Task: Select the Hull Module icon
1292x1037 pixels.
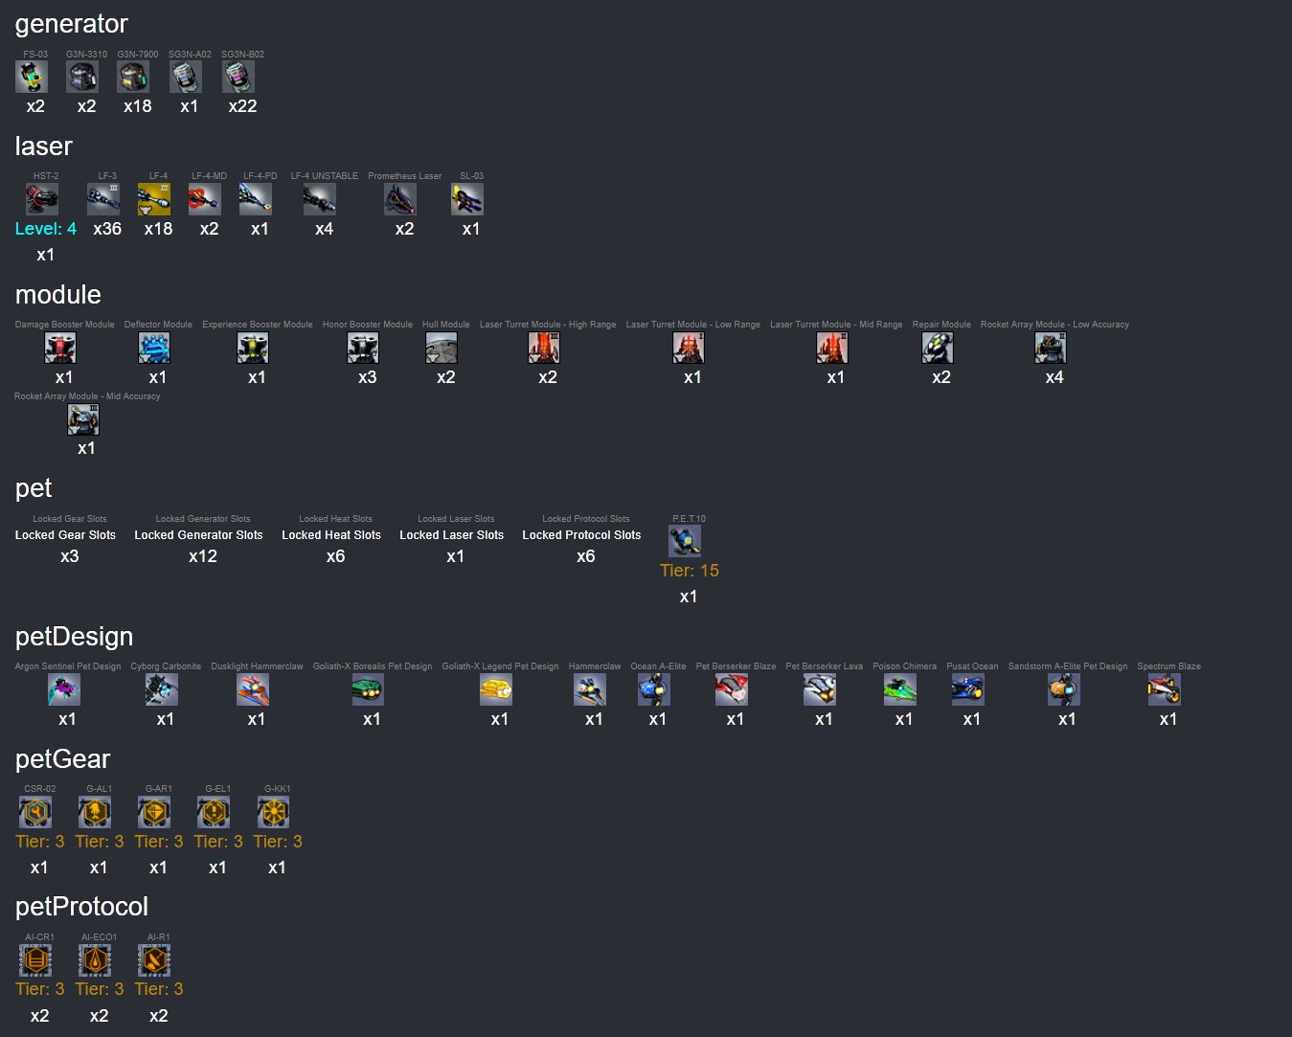Action: [x=442, y=348]
